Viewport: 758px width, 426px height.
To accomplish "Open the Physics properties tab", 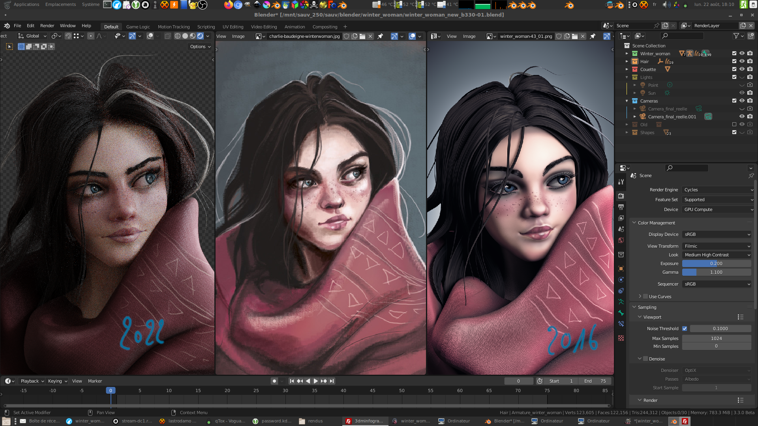I will tap(621, 280).
